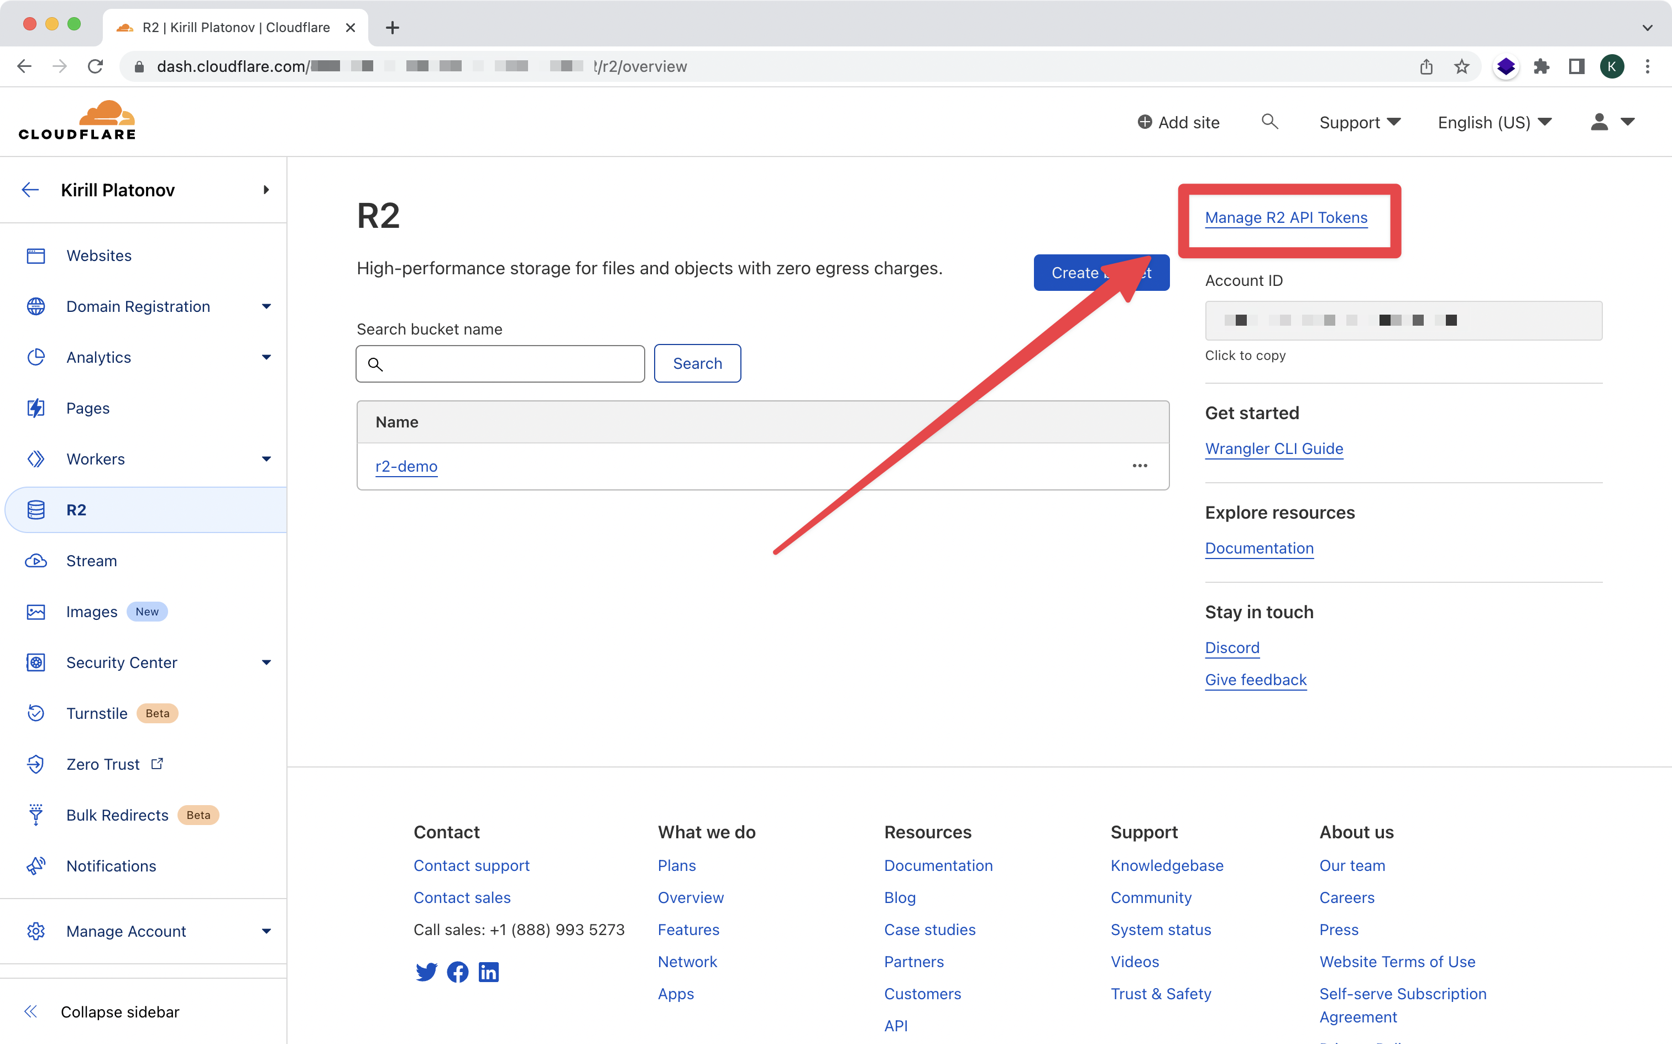Open the r2-demo bucket

(x=406, y=466)
